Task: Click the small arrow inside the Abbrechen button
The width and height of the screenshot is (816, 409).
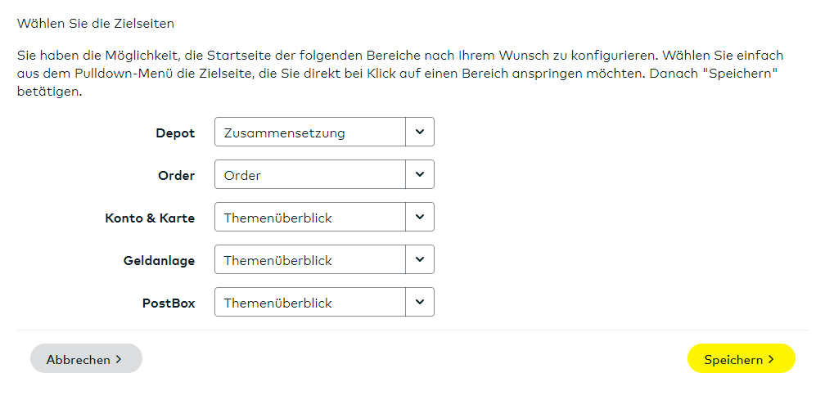Action: pos(118,359)
